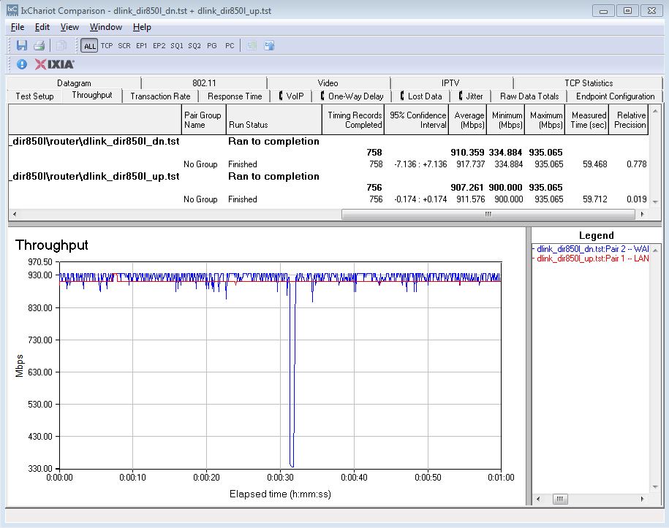This screenshot has width=669, height=528.
Task: Click the disabled green toolbar icon
Action: (252, 45)
